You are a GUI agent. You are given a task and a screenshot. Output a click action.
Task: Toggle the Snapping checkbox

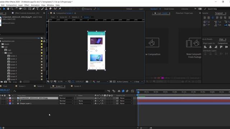point(83,9)
